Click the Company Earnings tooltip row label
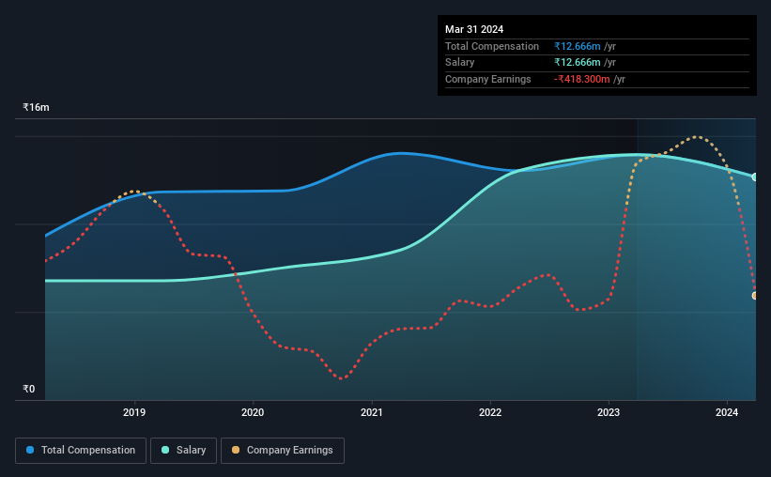This screenshot has width=771, height=477. coord(487,79)
